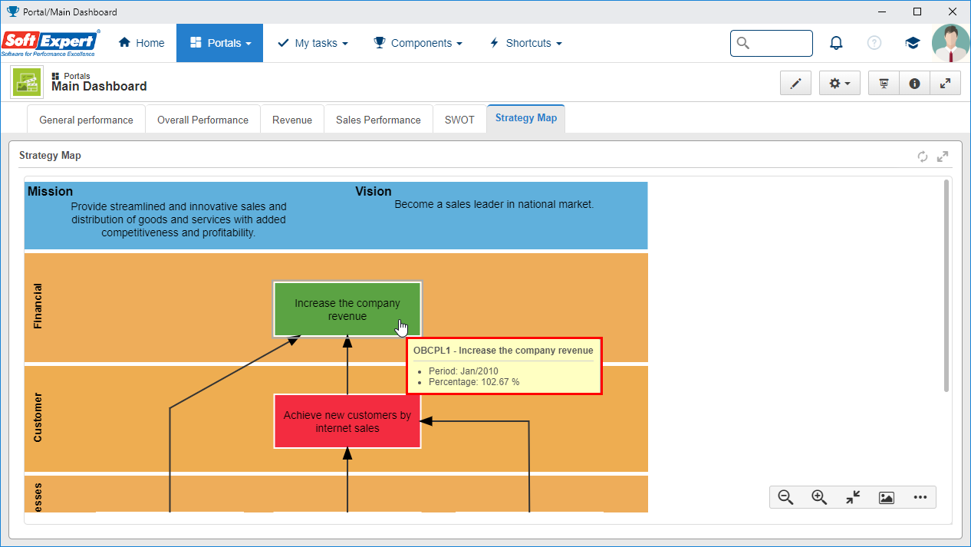Viewport: 971px width, 547px height.
Task: Click the trophy icon in title bar
Action: point(12,12)
